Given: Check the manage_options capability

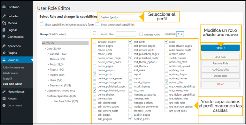Looking at the screenshot, I should (x=130, y=102).
